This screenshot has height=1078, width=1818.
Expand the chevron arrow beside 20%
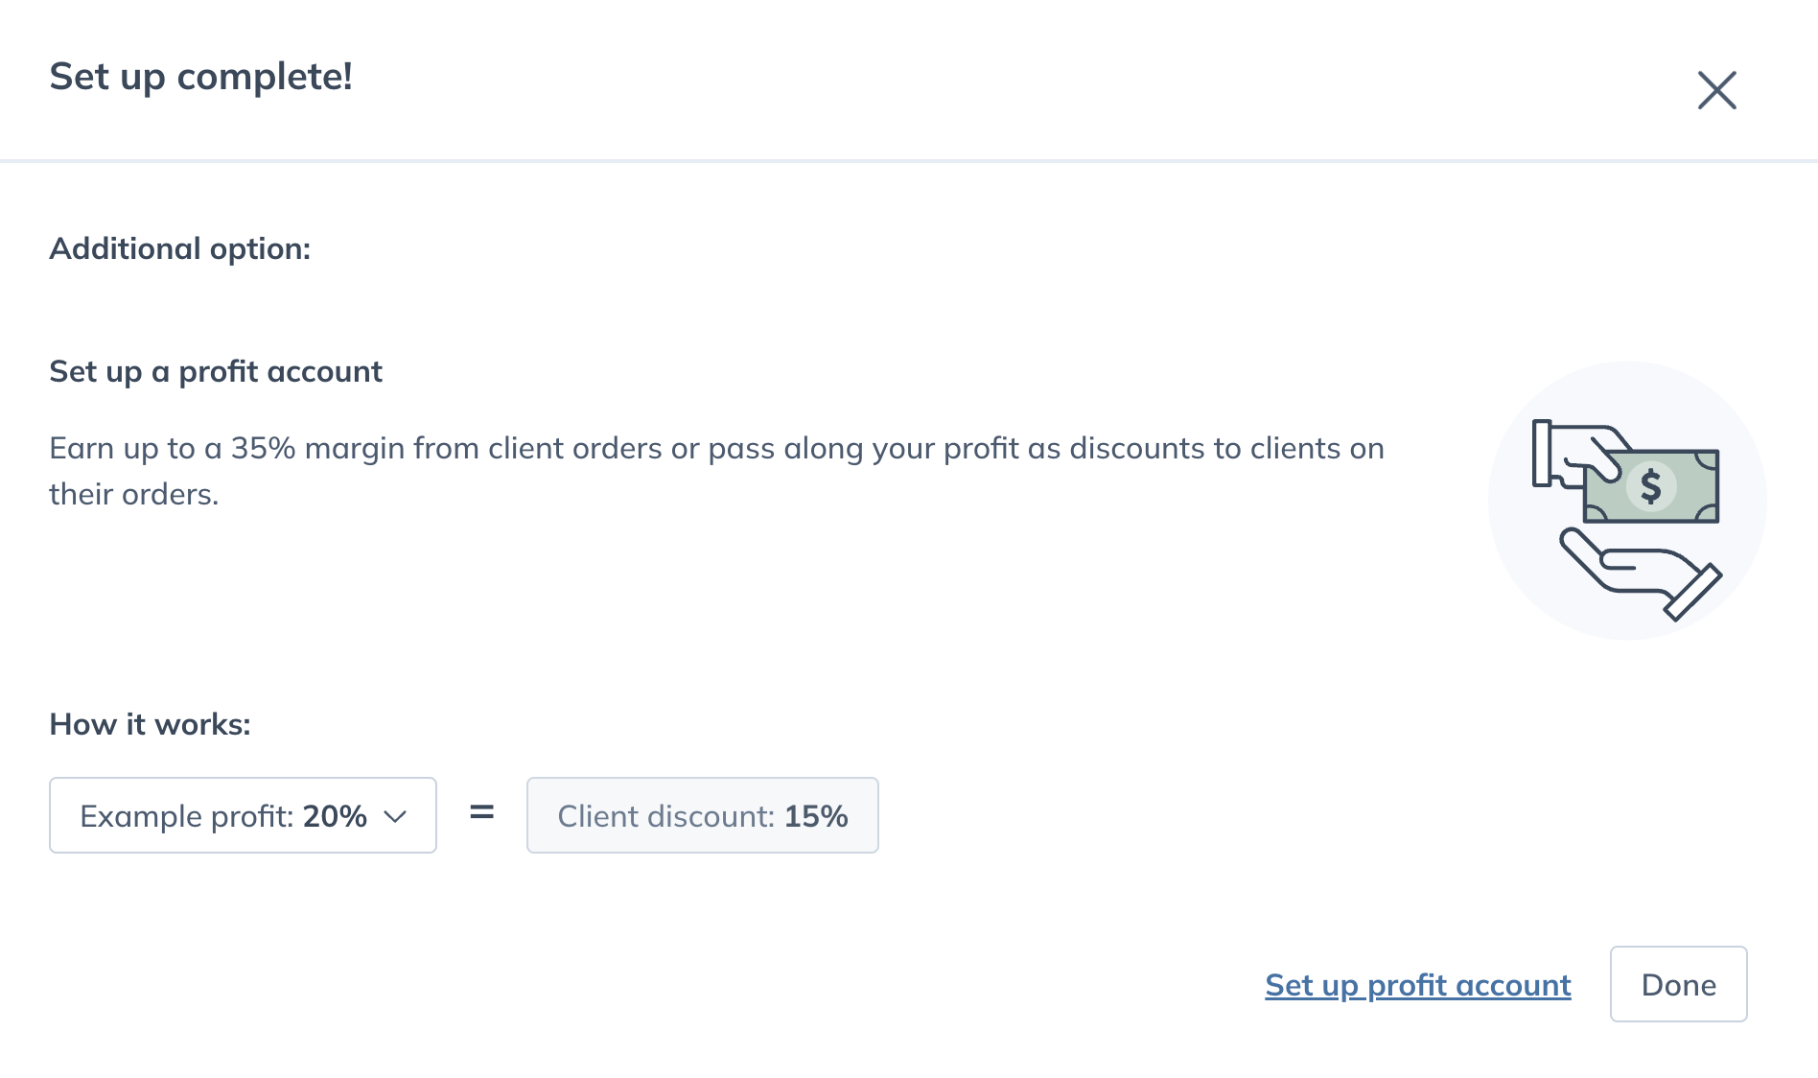coord(395,816)
